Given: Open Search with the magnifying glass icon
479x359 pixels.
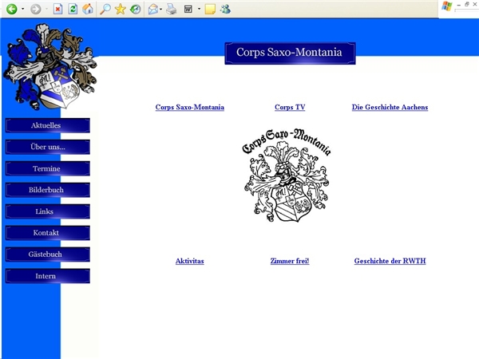Looking at the screenshot, I should click(x=105, y=9).
